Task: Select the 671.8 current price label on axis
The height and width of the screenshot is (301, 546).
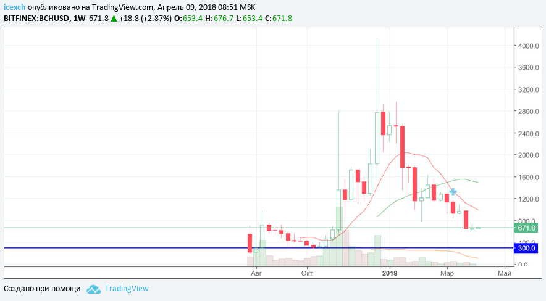Action: [526, 228]
